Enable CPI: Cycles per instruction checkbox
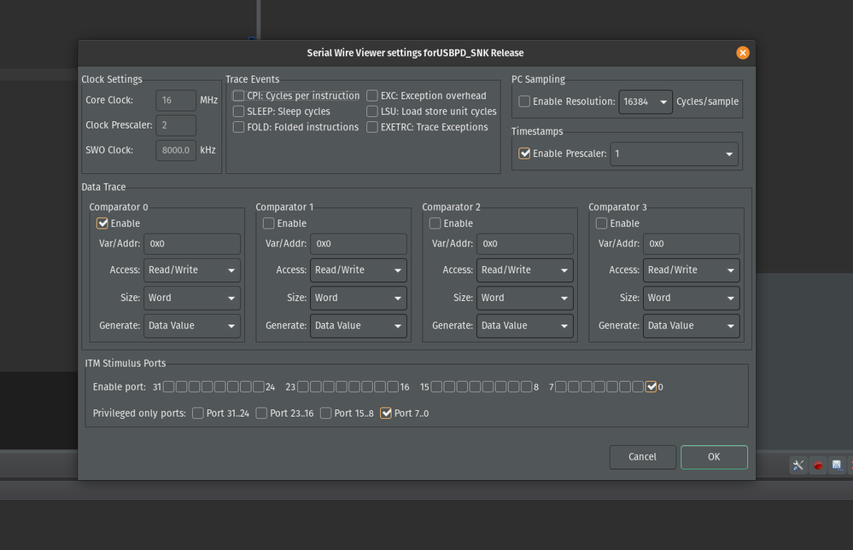The width and height of the screenshot is (853, 550). (x=238, y=96)
